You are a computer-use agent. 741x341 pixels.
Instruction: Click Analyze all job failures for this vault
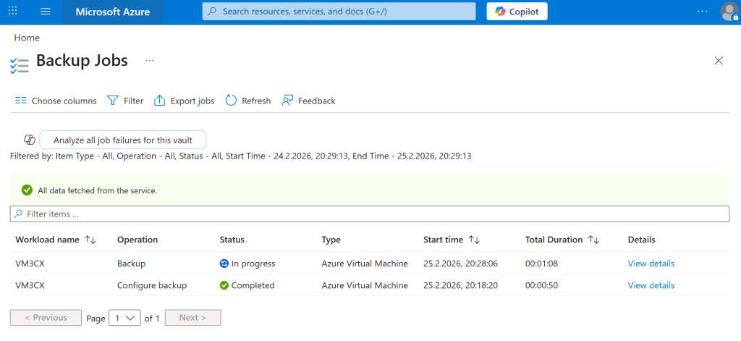122,140
